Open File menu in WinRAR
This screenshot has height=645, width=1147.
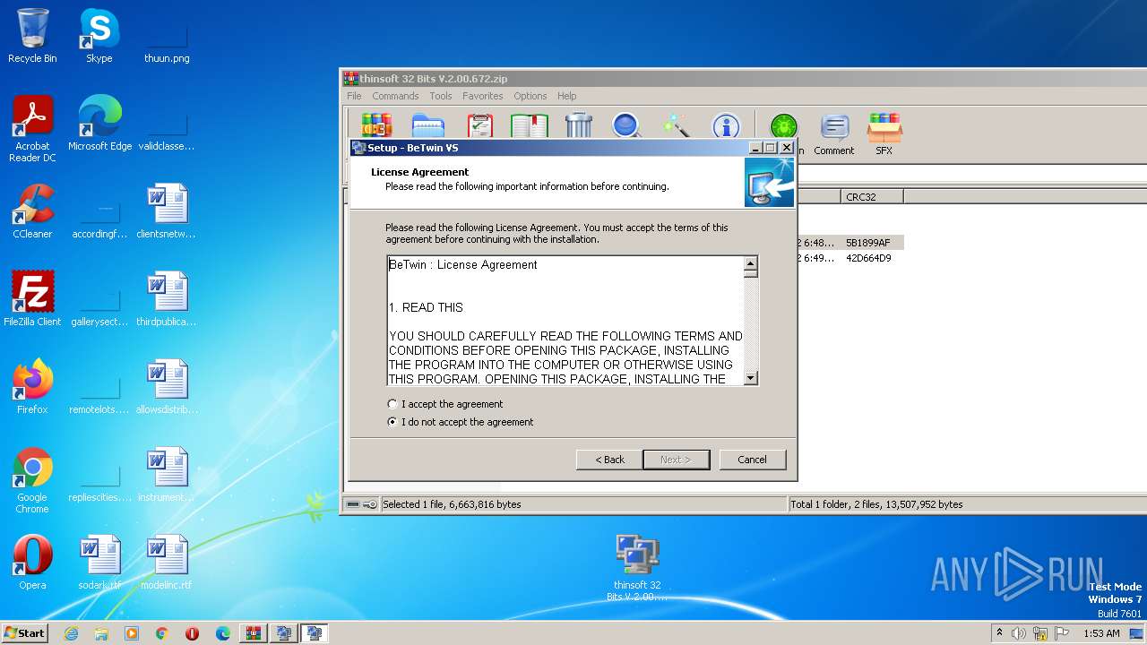coord(354,96)
